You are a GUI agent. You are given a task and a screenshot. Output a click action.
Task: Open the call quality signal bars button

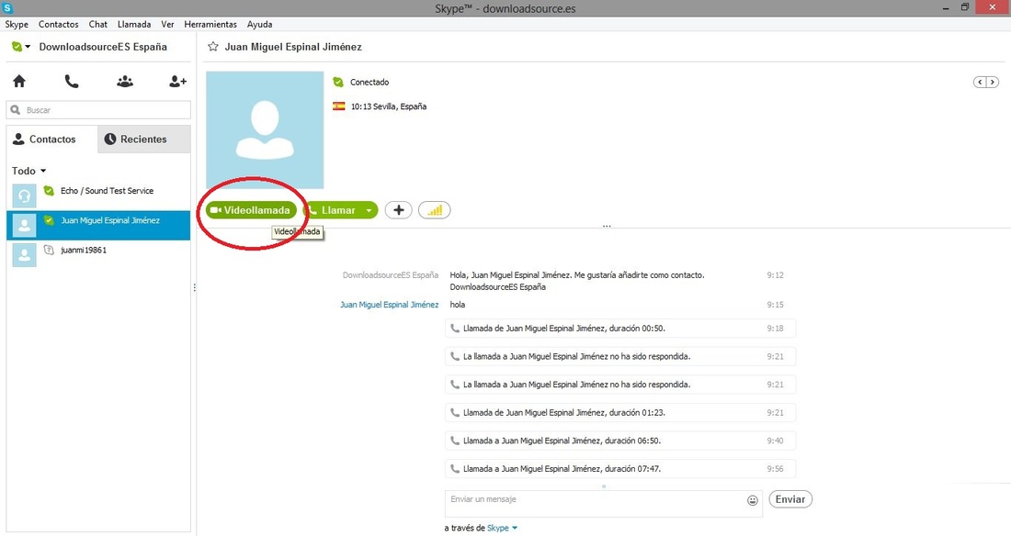(x=435, y=210)
